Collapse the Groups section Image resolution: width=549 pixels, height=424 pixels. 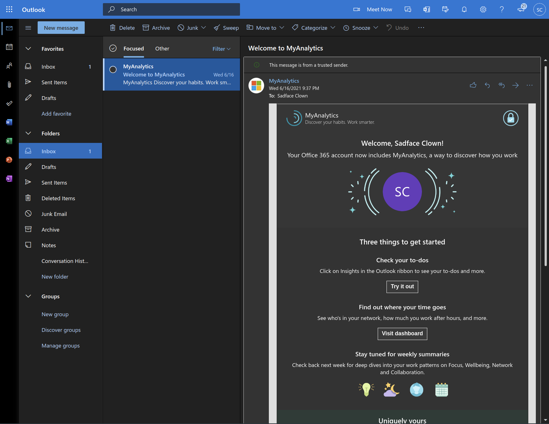tap(28, 296)
